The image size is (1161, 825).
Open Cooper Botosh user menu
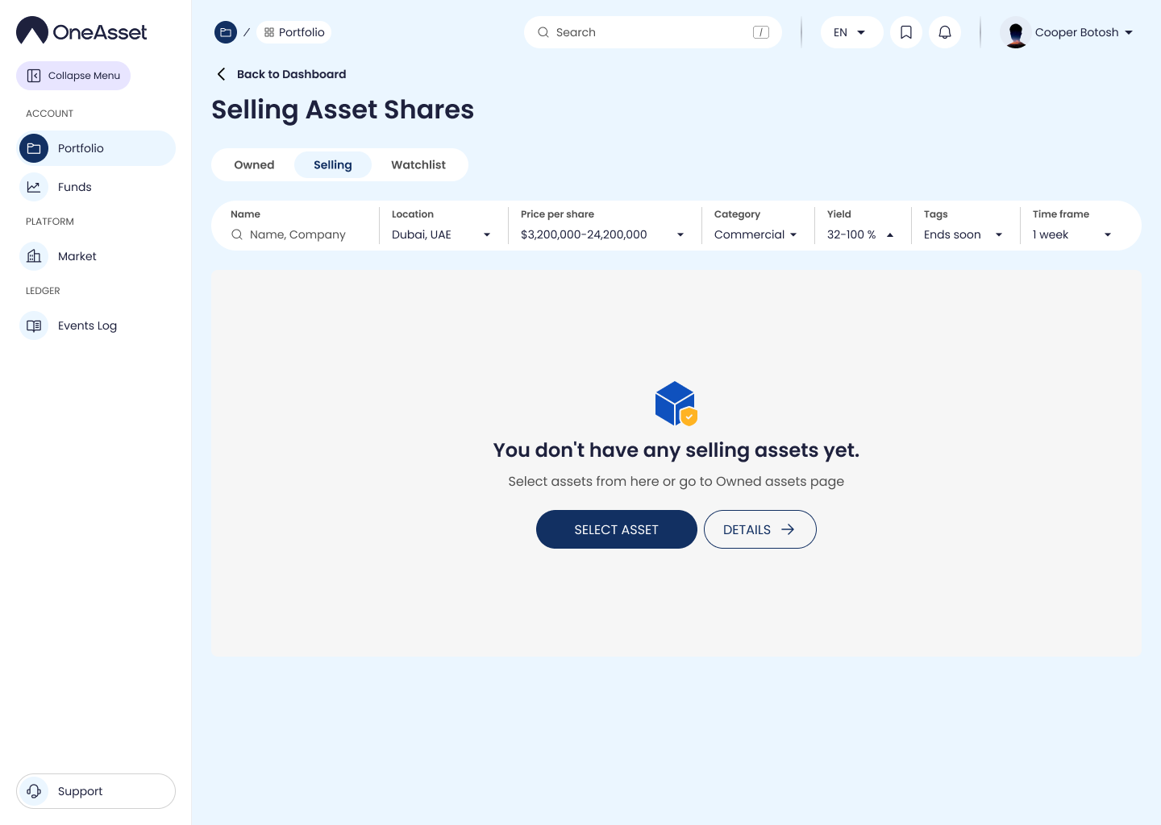tap(1067, 32)
